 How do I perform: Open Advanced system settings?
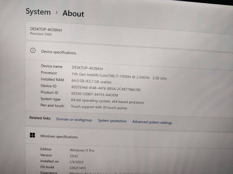tap(152, 122)
